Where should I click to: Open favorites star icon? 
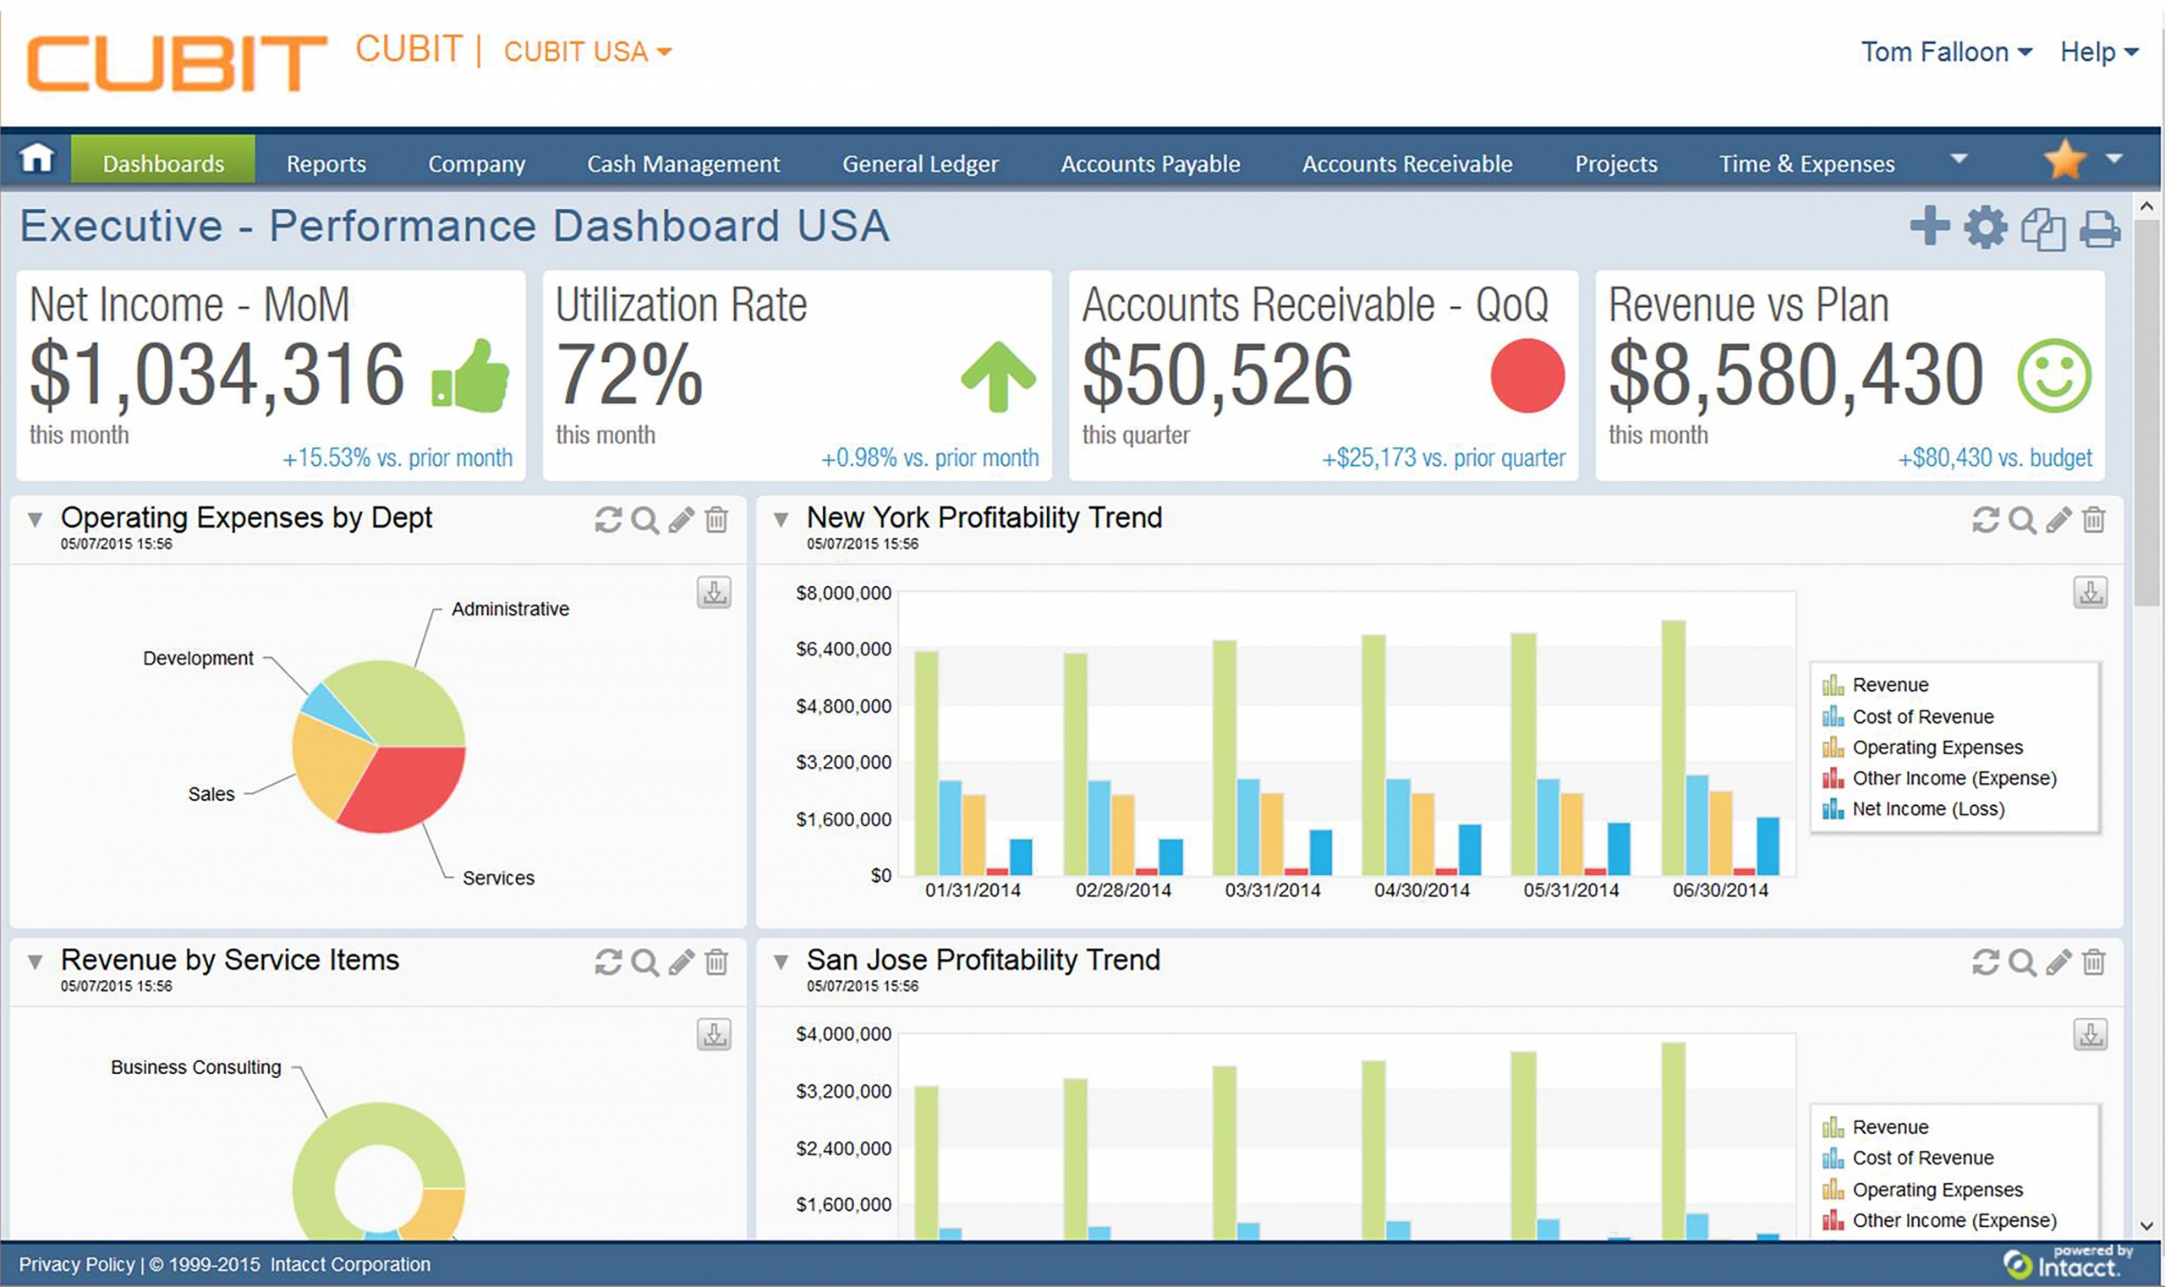pos(2064,160)
